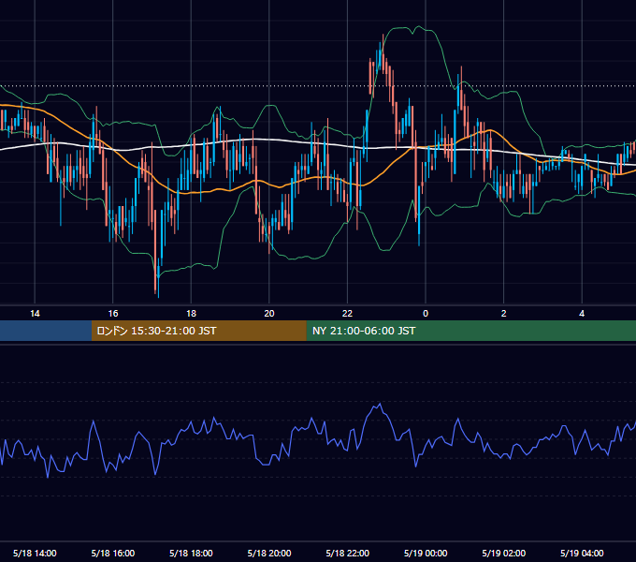The width and height of the screenshot is (636, 562).
Task: Click the 5/18 18:00 time label
Action: pyautogui.click(x=191, y=553)
